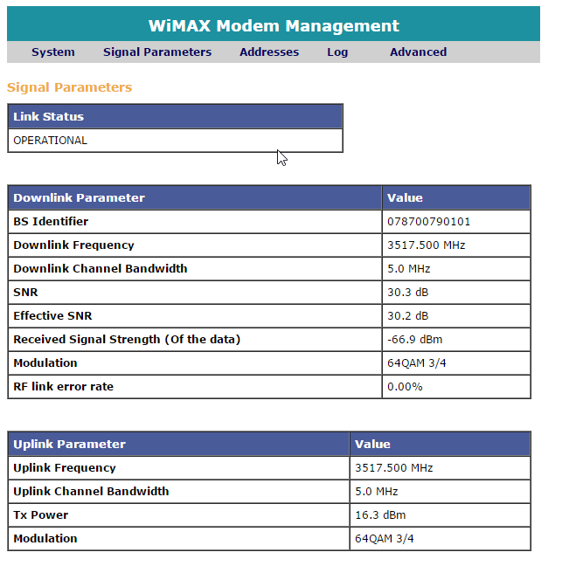Open the Advanced tab
This screenshot has width=576, height=566.
pos(419,52)
